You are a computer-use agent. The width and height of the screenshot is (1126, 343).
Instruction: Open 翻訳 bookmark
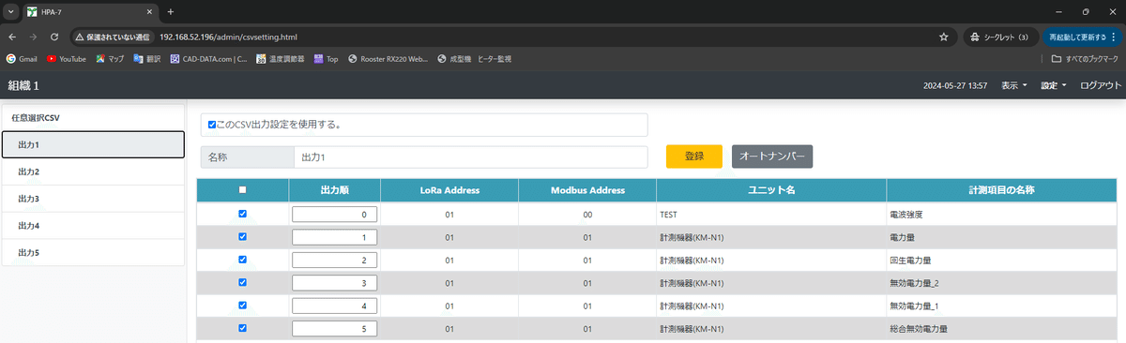[x=147, y=58]
